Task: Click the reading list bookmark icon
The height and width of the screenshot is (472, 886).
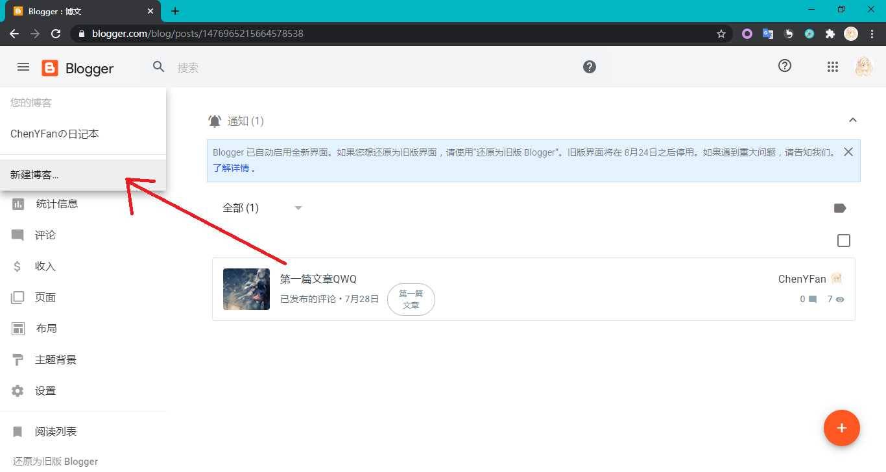Action: point(18,432)
